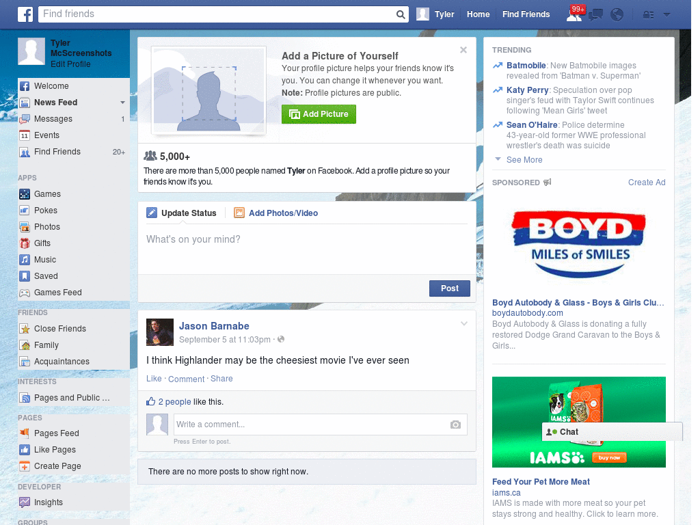Click the boydautobody.com link
The height and width of the screenshot is (525, 700).
click(528, 313)
